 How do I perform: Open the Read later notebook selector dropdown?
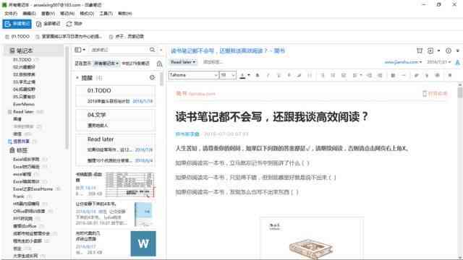(183, 62)
